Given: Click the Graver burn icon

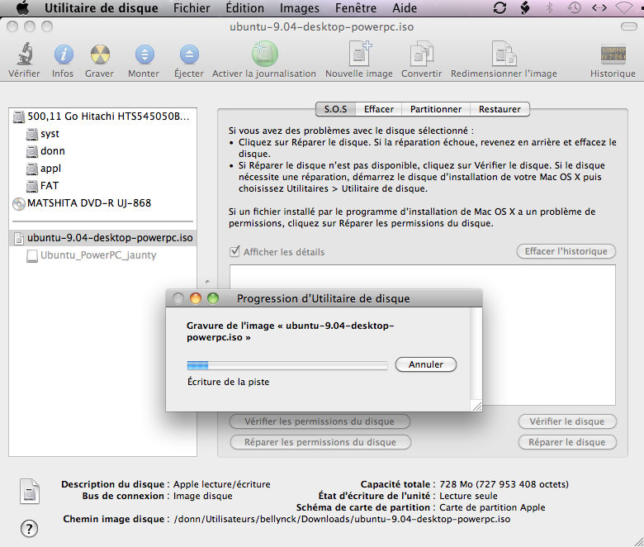Looking at the screenshot, I should click(100, 55).
